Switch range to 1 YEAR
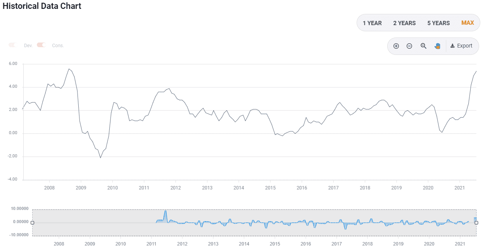Image resolution: width=483 pixels, height=249 pixels. [x=372, y=23]
